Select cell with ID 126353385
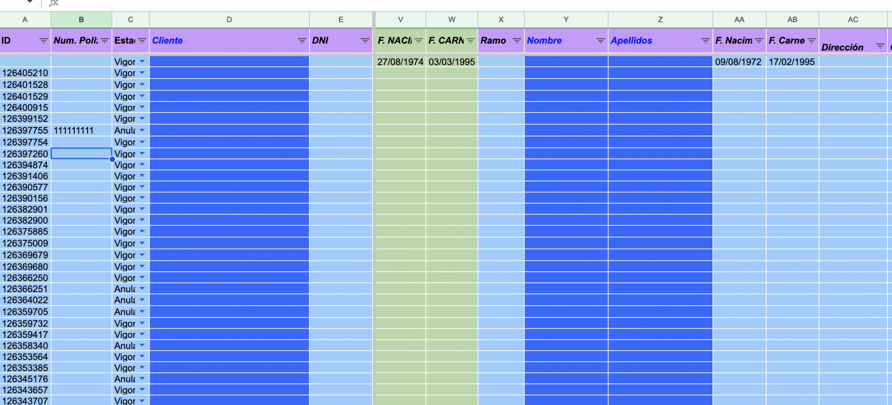The image size is (892, 405). pyautogui.click(x=25, y=368)
